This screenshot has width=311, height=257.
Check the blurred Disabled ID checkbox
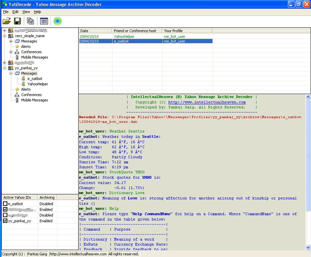(x=5, y=215)
